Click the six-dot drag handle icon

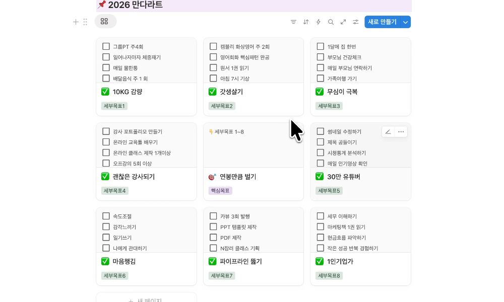(x=85, y=22)
